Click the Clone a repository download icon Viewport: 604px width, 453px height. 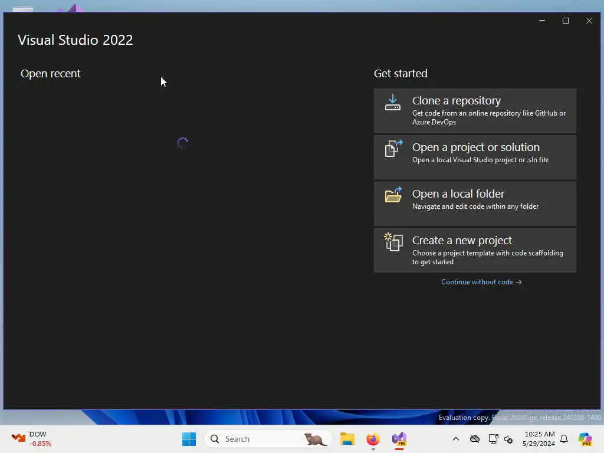pos(392,103)
